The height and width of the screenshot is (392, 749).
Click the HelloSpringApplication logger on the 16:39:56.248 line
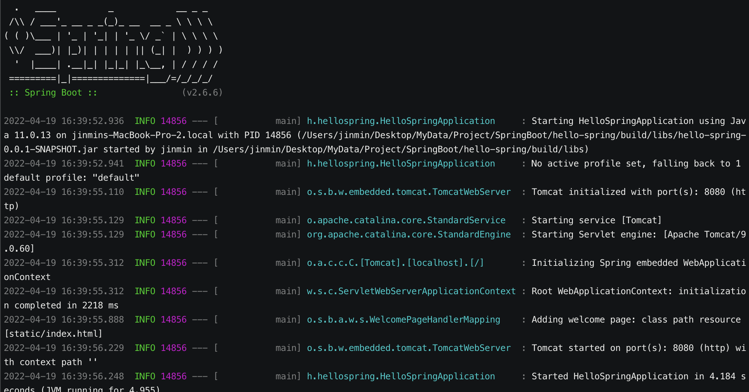click(x=401, y=376)
